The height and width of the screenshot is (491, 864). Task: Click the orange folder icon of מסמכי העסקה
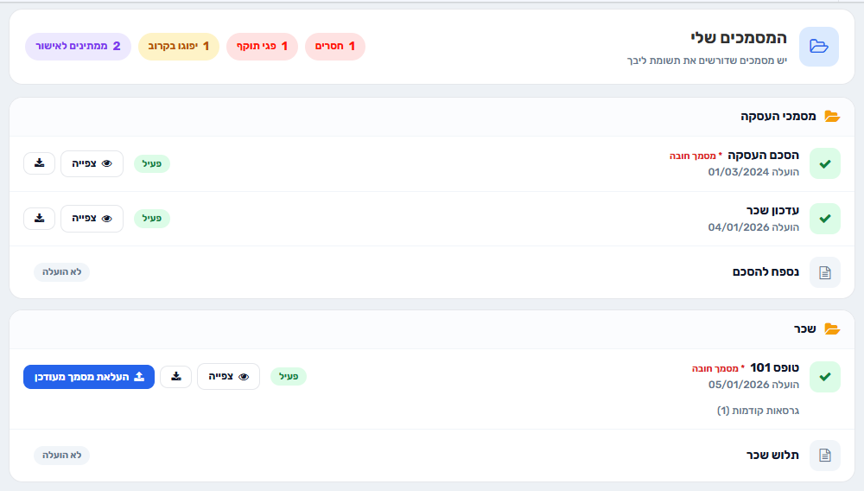pyautogui.click(x=832, y=117)
